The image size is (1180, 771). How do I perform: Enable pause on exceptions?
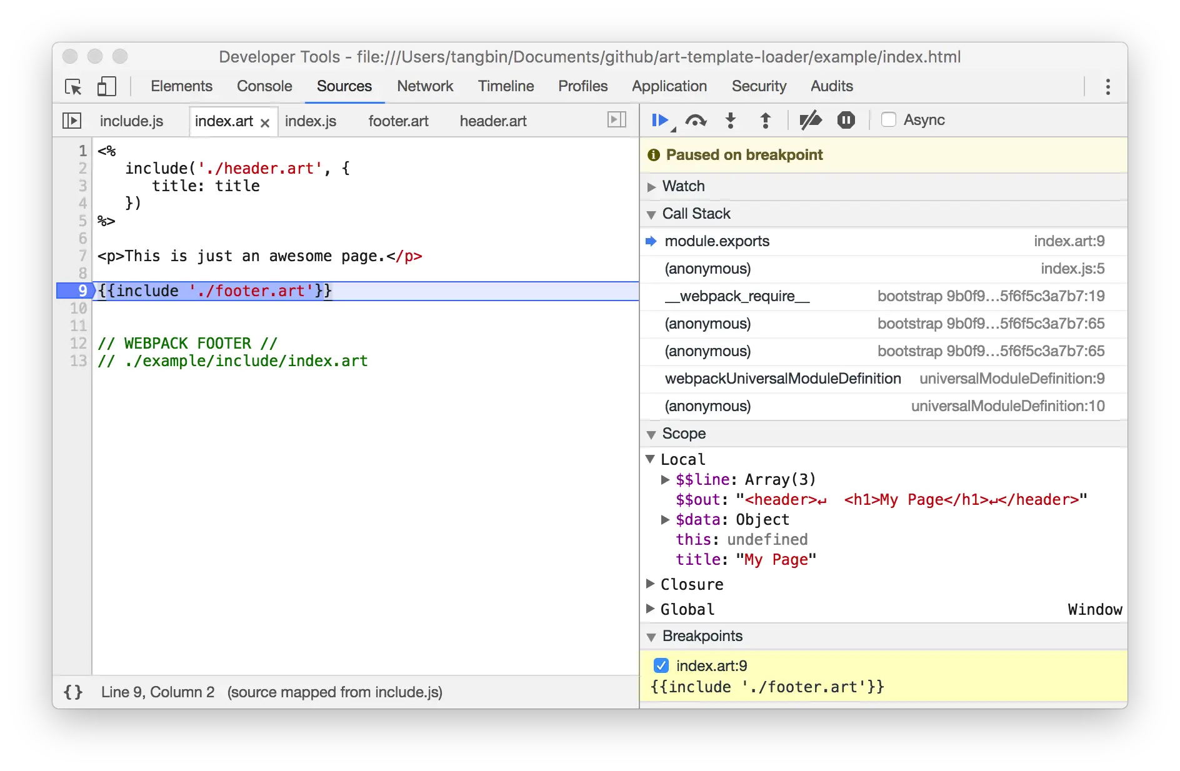(845, 120)
